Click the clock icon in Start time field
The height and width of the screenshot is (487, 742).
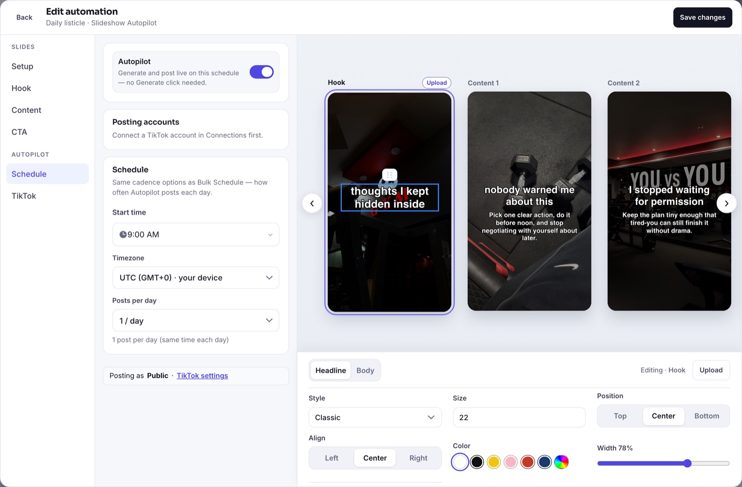[x=123, y=235]
